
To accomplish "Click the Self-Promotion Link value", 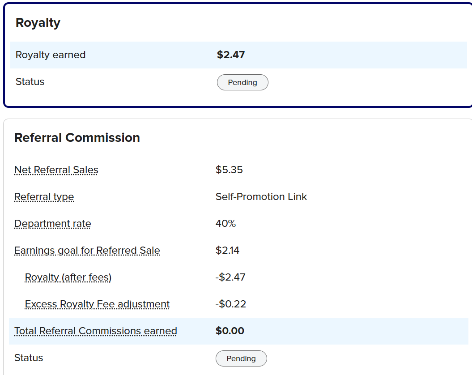I will click(261, 197).
